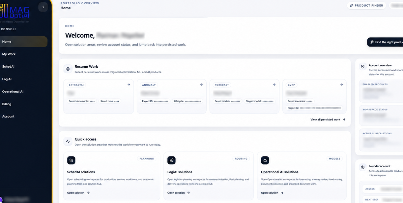Click the Founder account badge icon
This screenshot has width=403, height=203.
tap(363, 167)
